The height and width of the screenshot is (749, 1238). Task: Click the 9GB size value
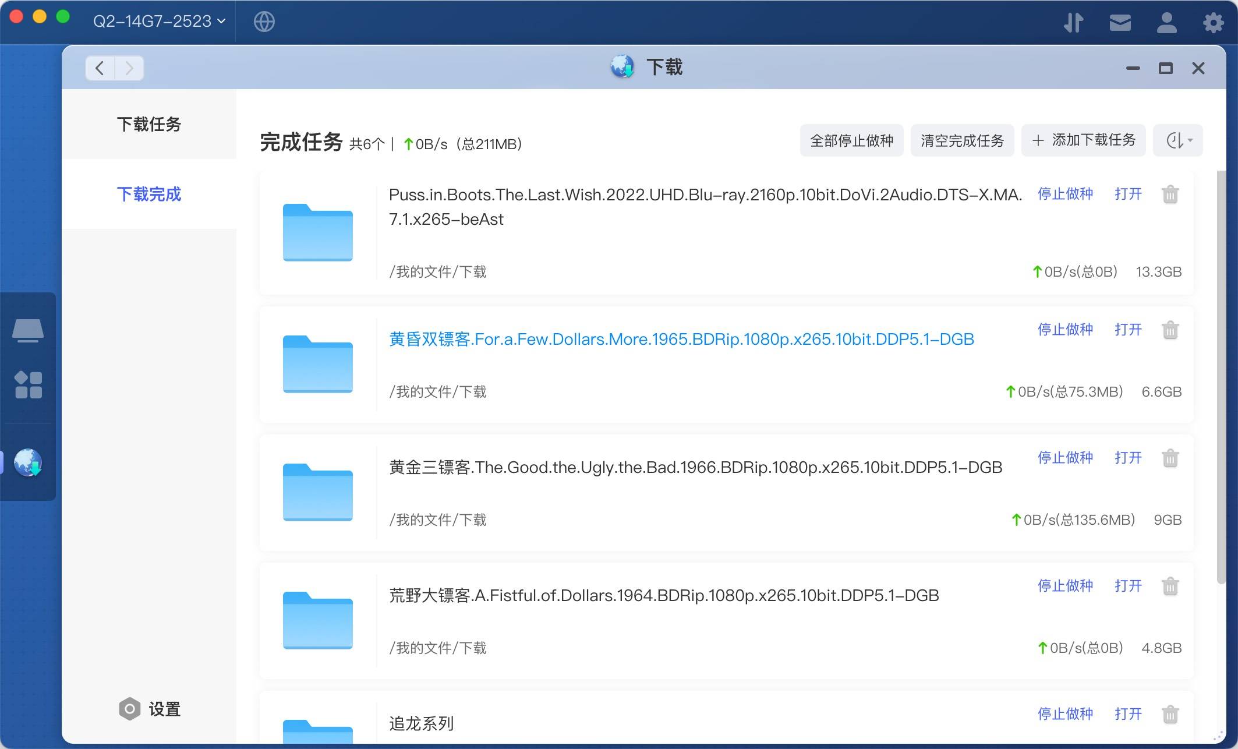(1168, 520)
